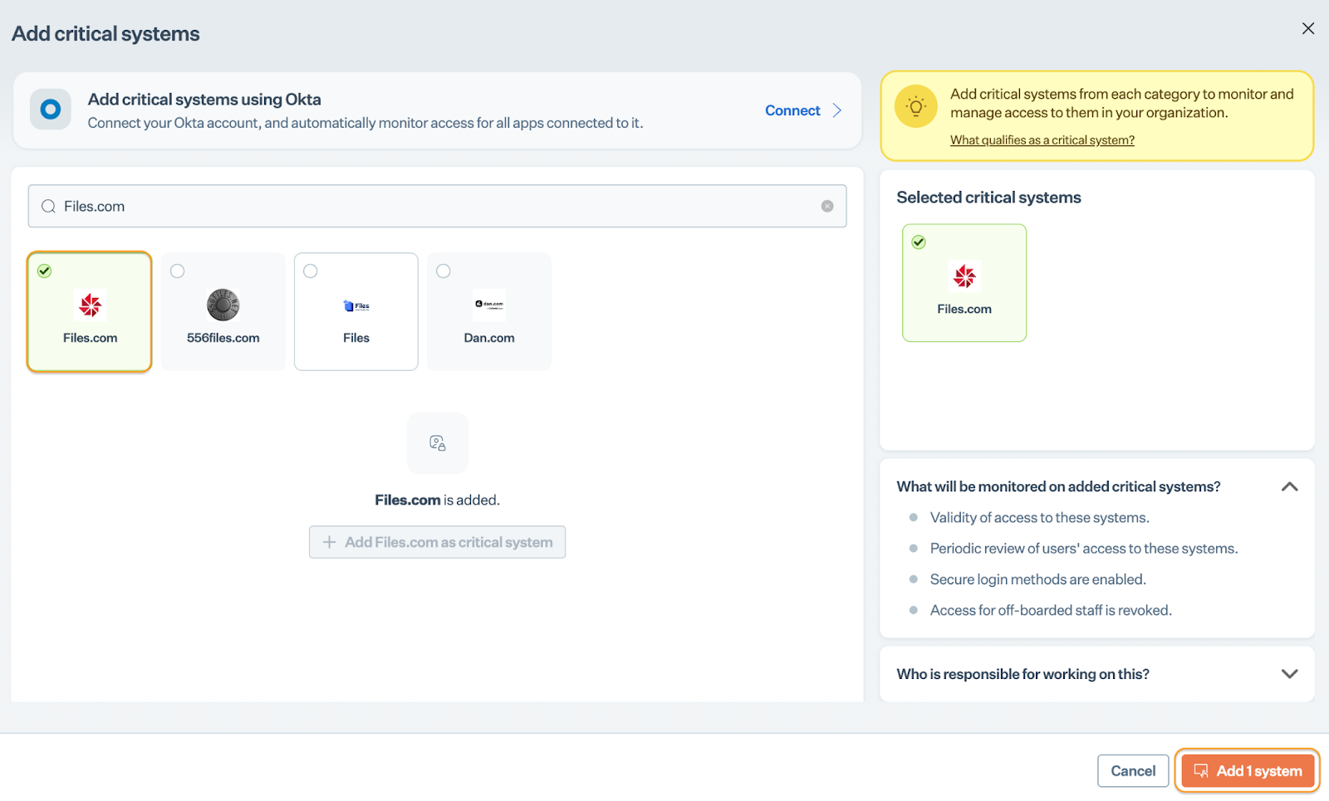Click the chevron arrow next to Connect
1329x801 pixels.
click(837, 110)
